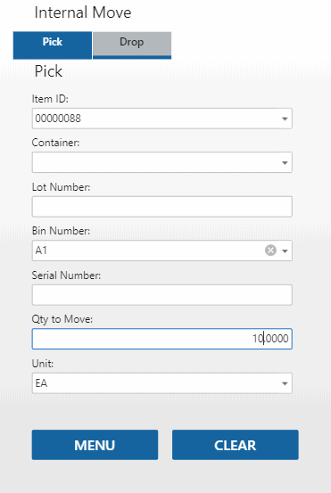
Task: Click the Lot Number input field
Action: tap(162, 207)
